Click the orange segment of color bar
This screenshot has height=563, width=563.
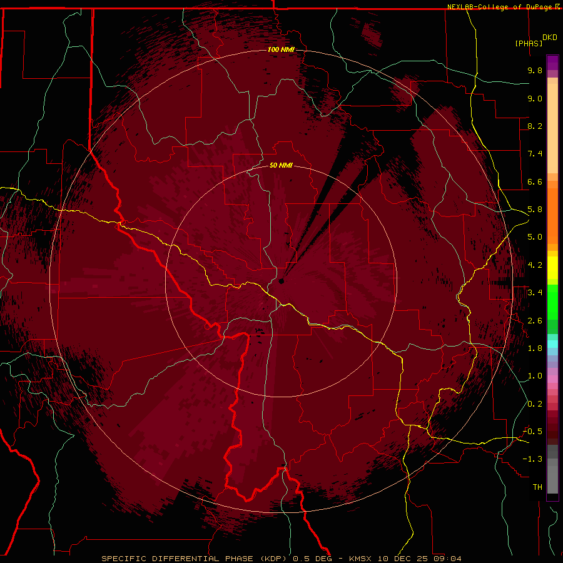[x=552, y=215]
